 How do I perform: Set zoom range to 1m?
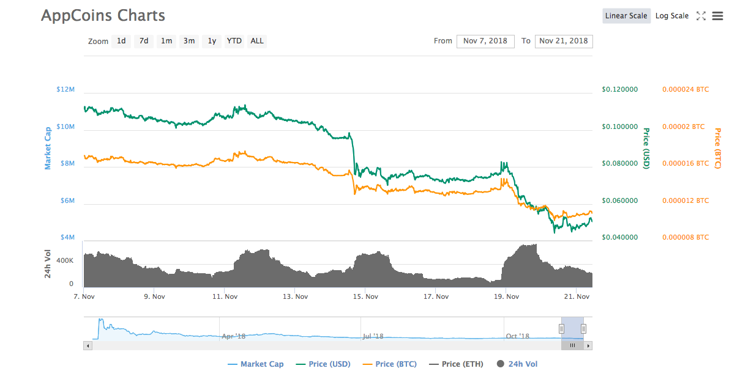coord(166,41)
